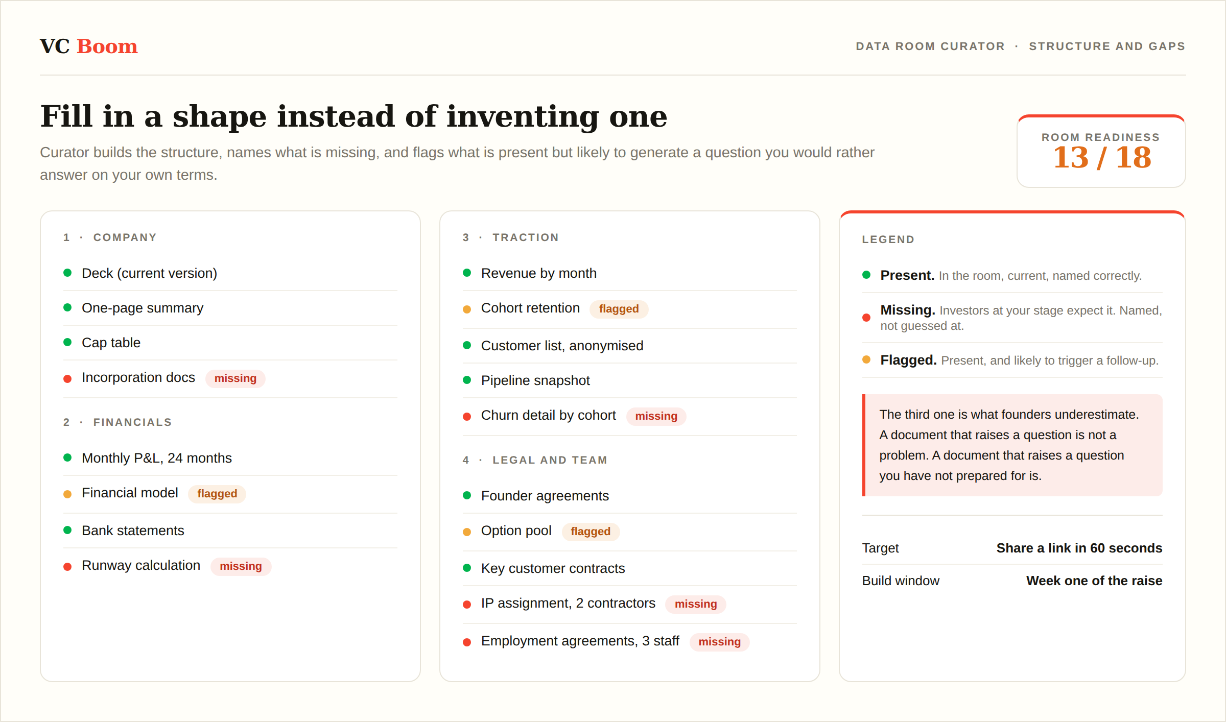Click the red dot next to Incorporation docs
The height and width of the screenshot is (722, 1226).
click(x=67, y=378)
